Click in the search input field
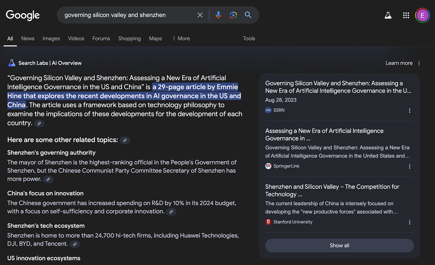Viewport: 435px width, 265px height. [x=128, y=15]
